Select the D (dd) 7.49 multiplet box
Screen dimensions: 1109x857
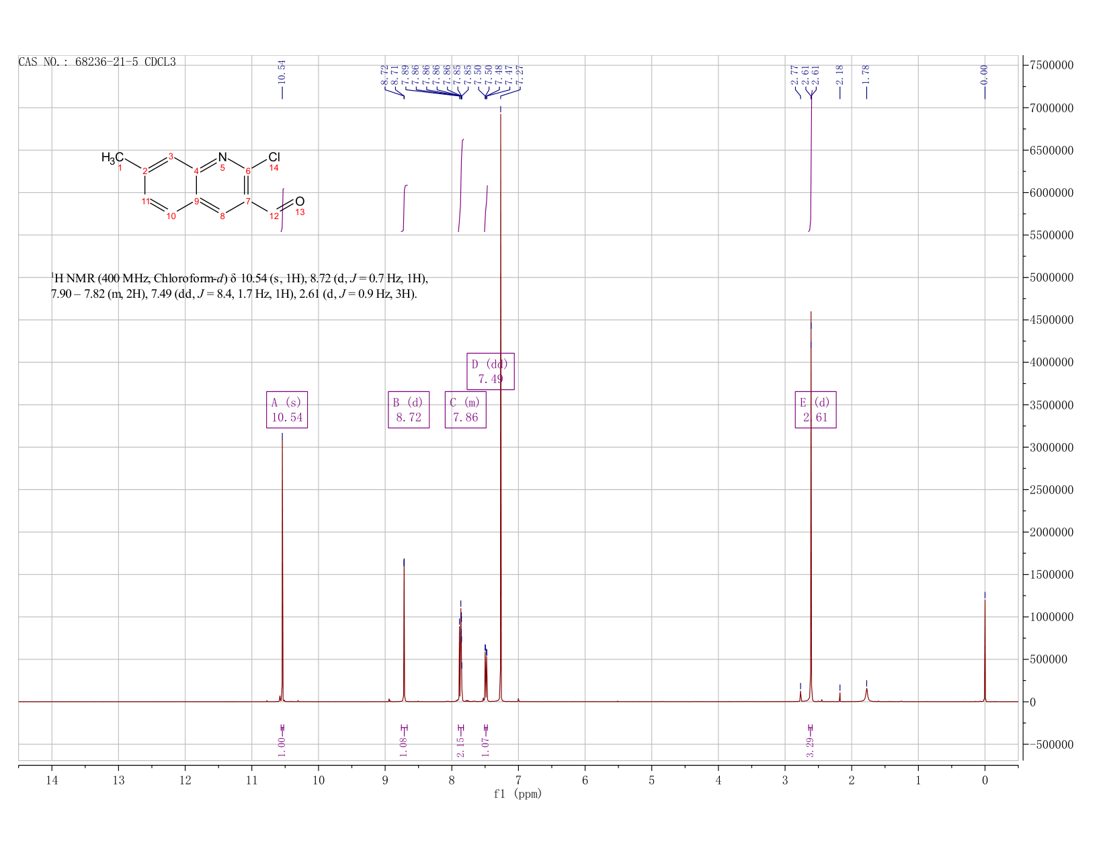(491, 371)
